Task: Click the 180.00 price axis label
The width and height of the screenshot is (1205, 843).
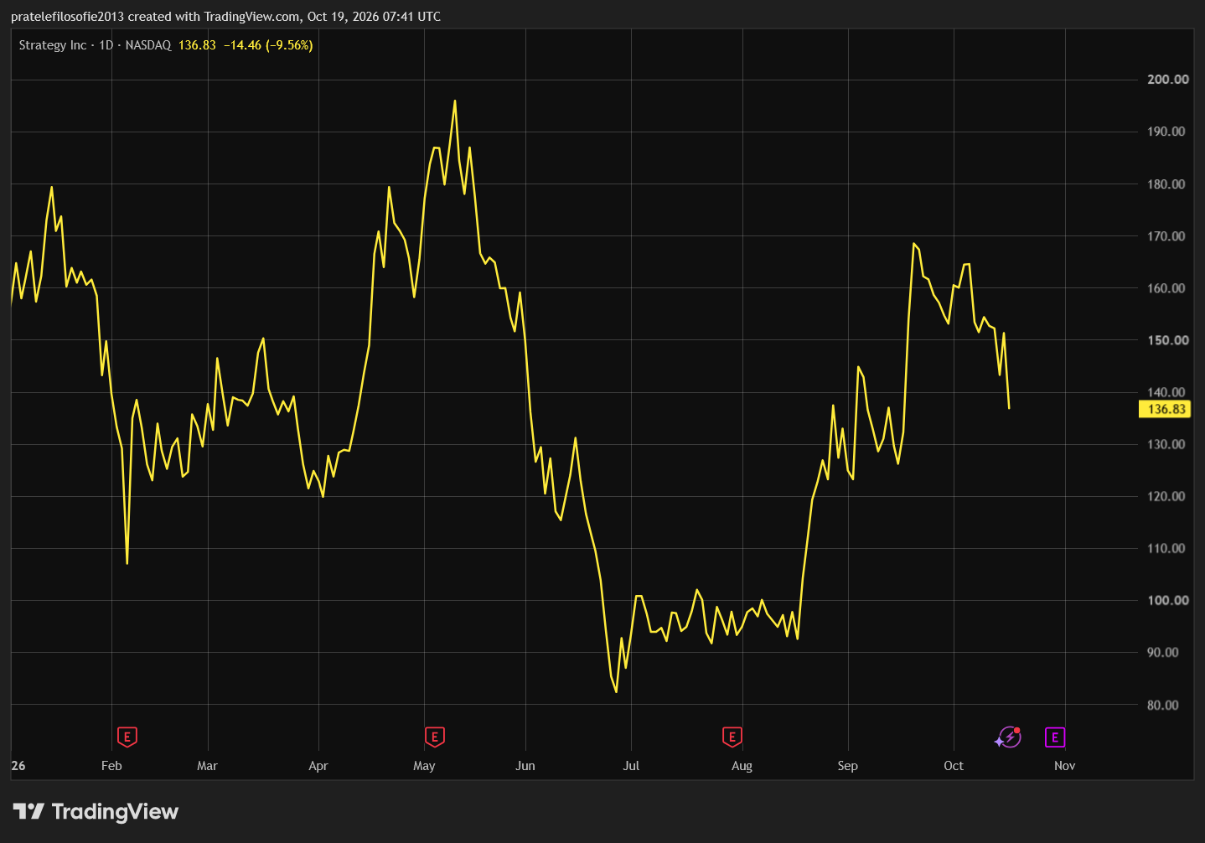Action: pos(1166,184)
